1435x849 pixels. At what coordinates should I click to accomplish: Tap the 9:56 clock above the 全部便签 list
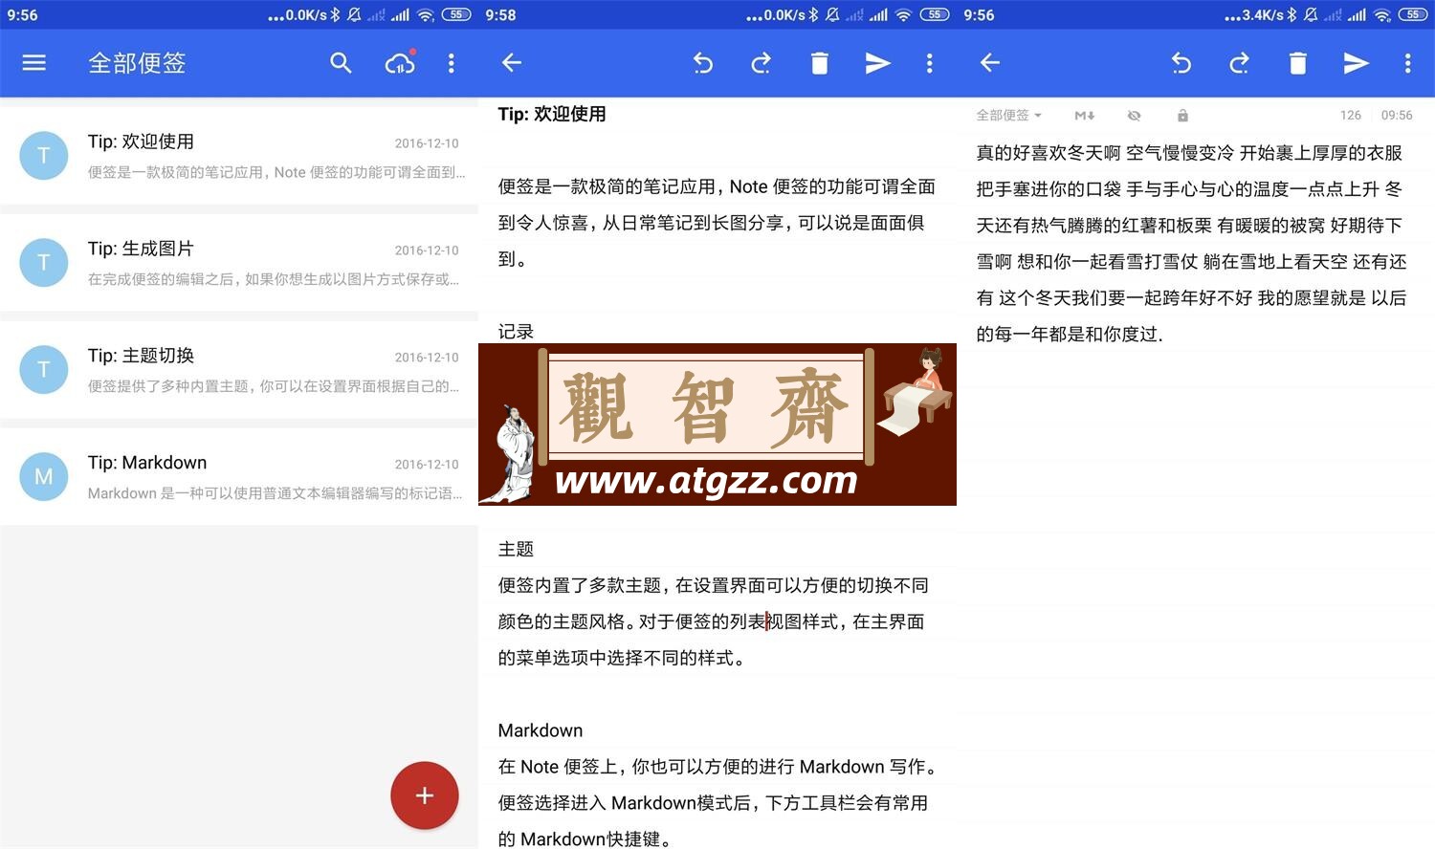coord(23,14)
